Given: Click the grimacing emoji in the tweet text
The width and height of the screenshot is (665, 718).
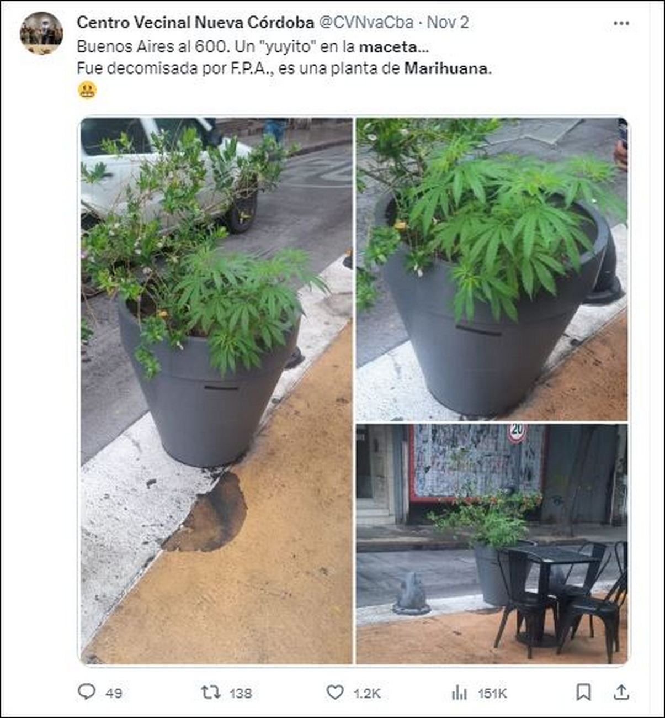Looking at the screenshot, I should [87, 90].
